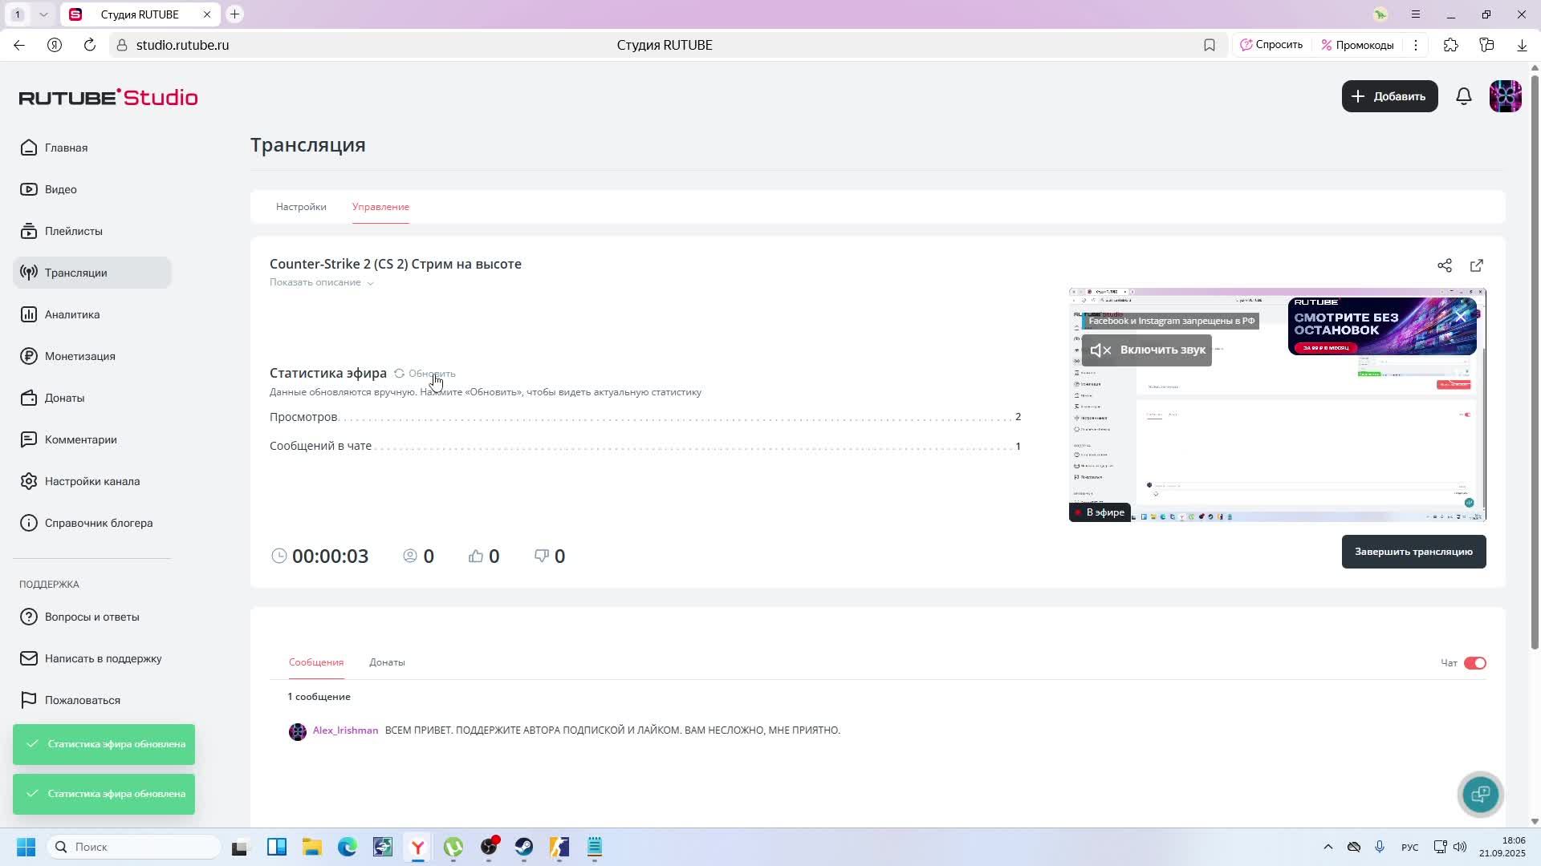Open the Аналитика sidebar section

[72, 314]
